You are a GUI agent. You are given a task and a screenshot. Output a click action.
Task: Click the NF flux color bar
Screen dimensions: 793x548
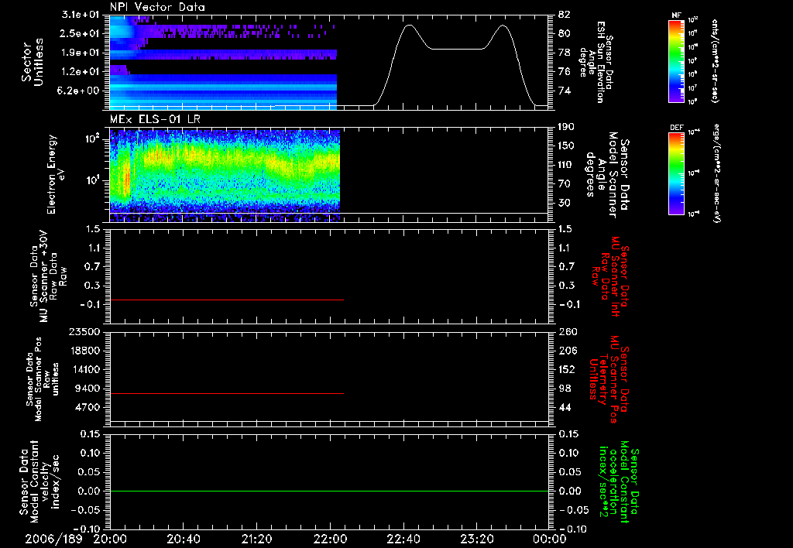pos(676,60)
